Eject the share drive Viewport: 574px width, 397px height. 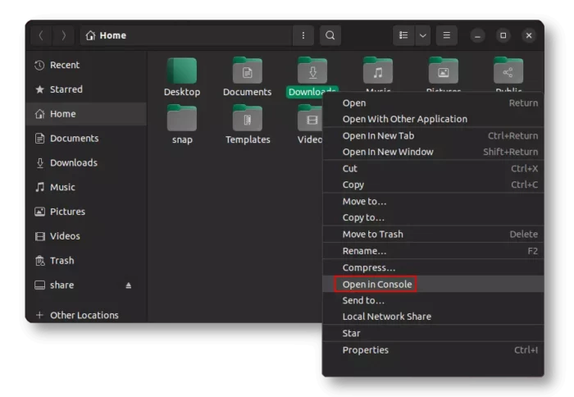(129, 285)
